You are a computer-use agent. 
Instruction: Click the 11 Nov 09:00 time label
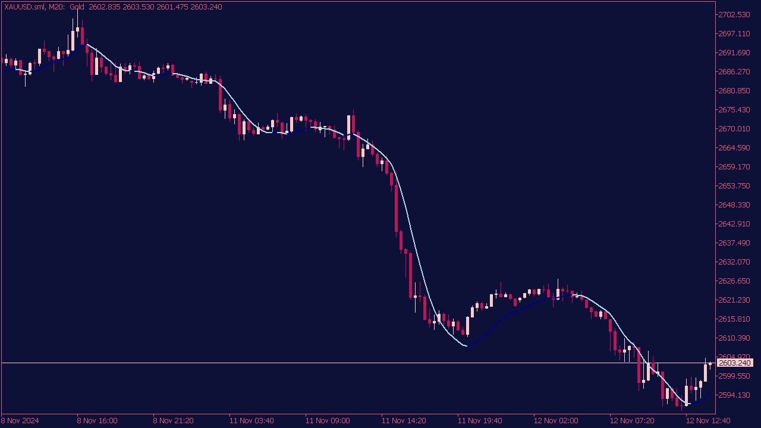[x=328, y=421]
